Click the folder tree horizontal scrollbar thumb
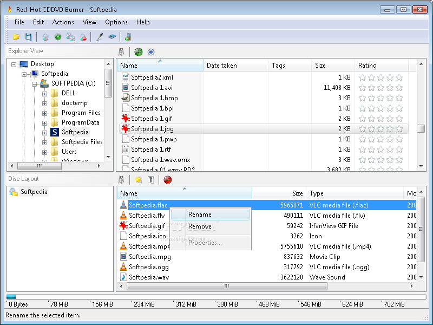 click(39, 166)
